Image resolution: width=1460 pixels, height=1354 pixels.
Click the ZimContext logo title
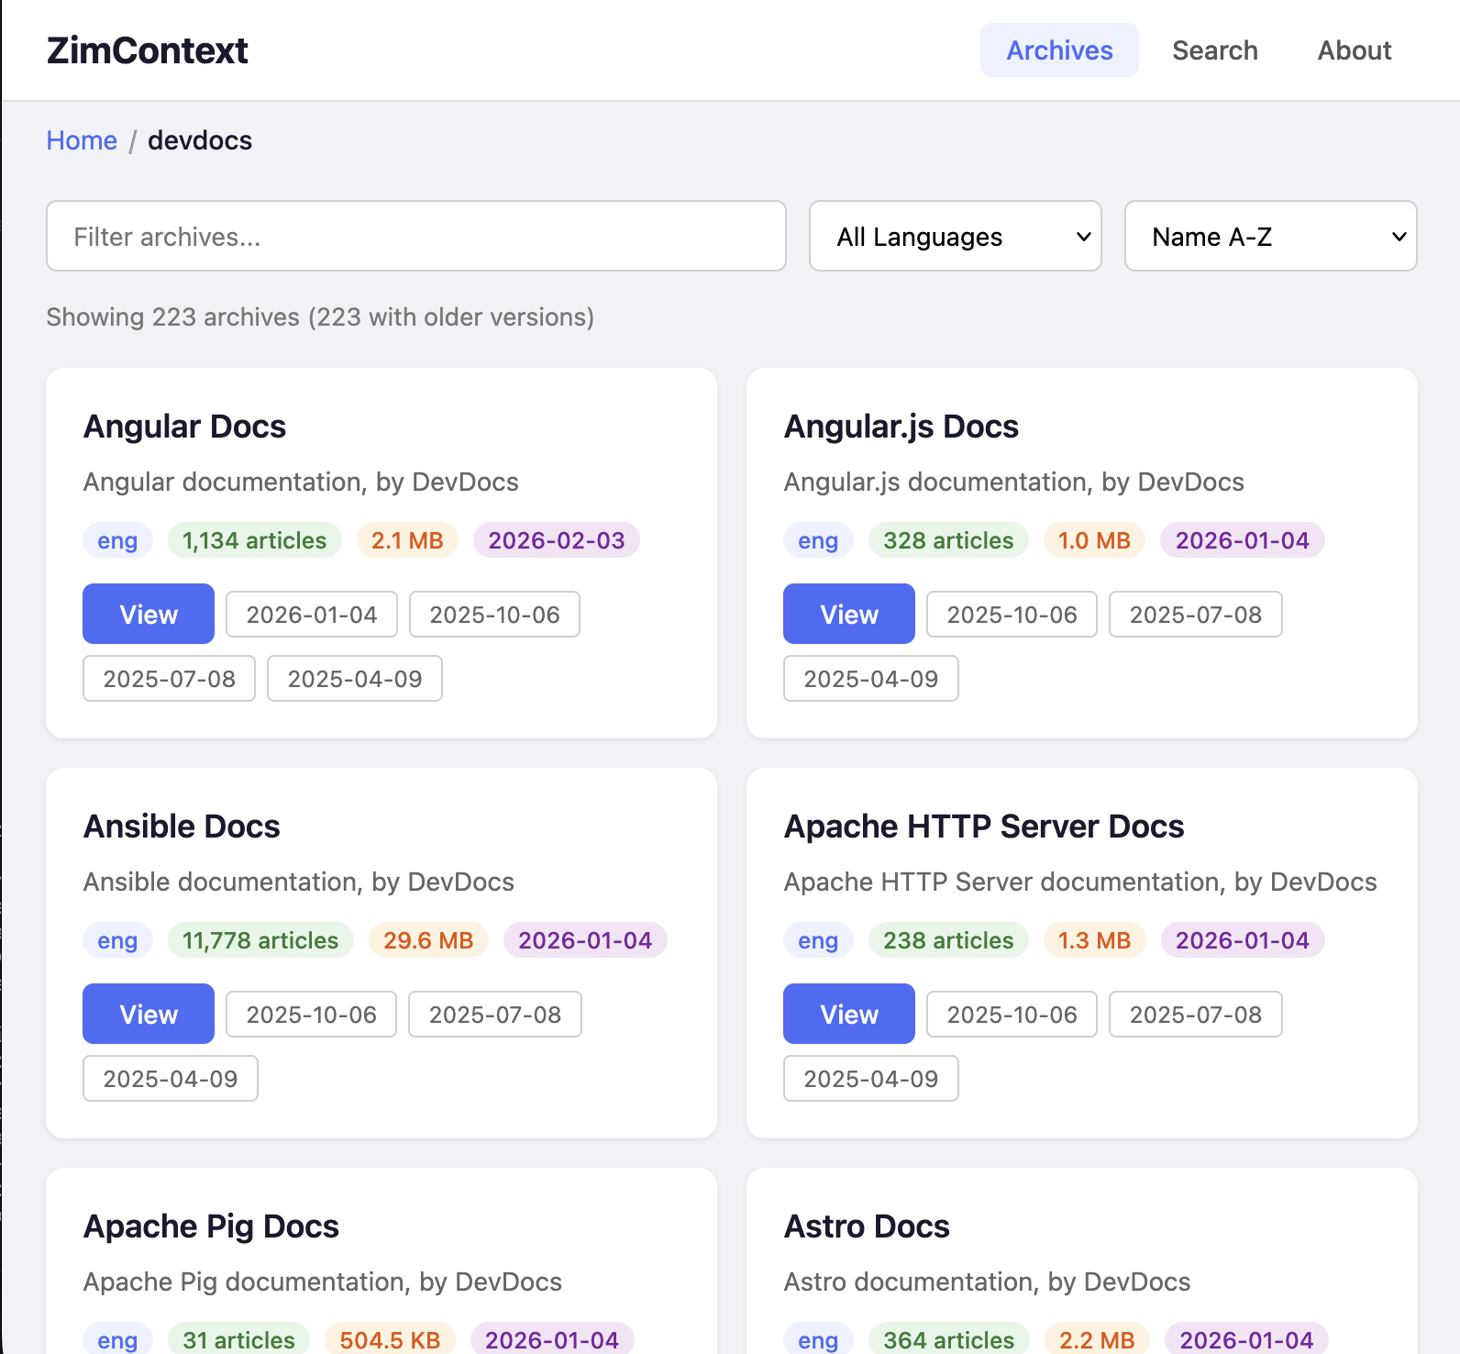[148, 50]
